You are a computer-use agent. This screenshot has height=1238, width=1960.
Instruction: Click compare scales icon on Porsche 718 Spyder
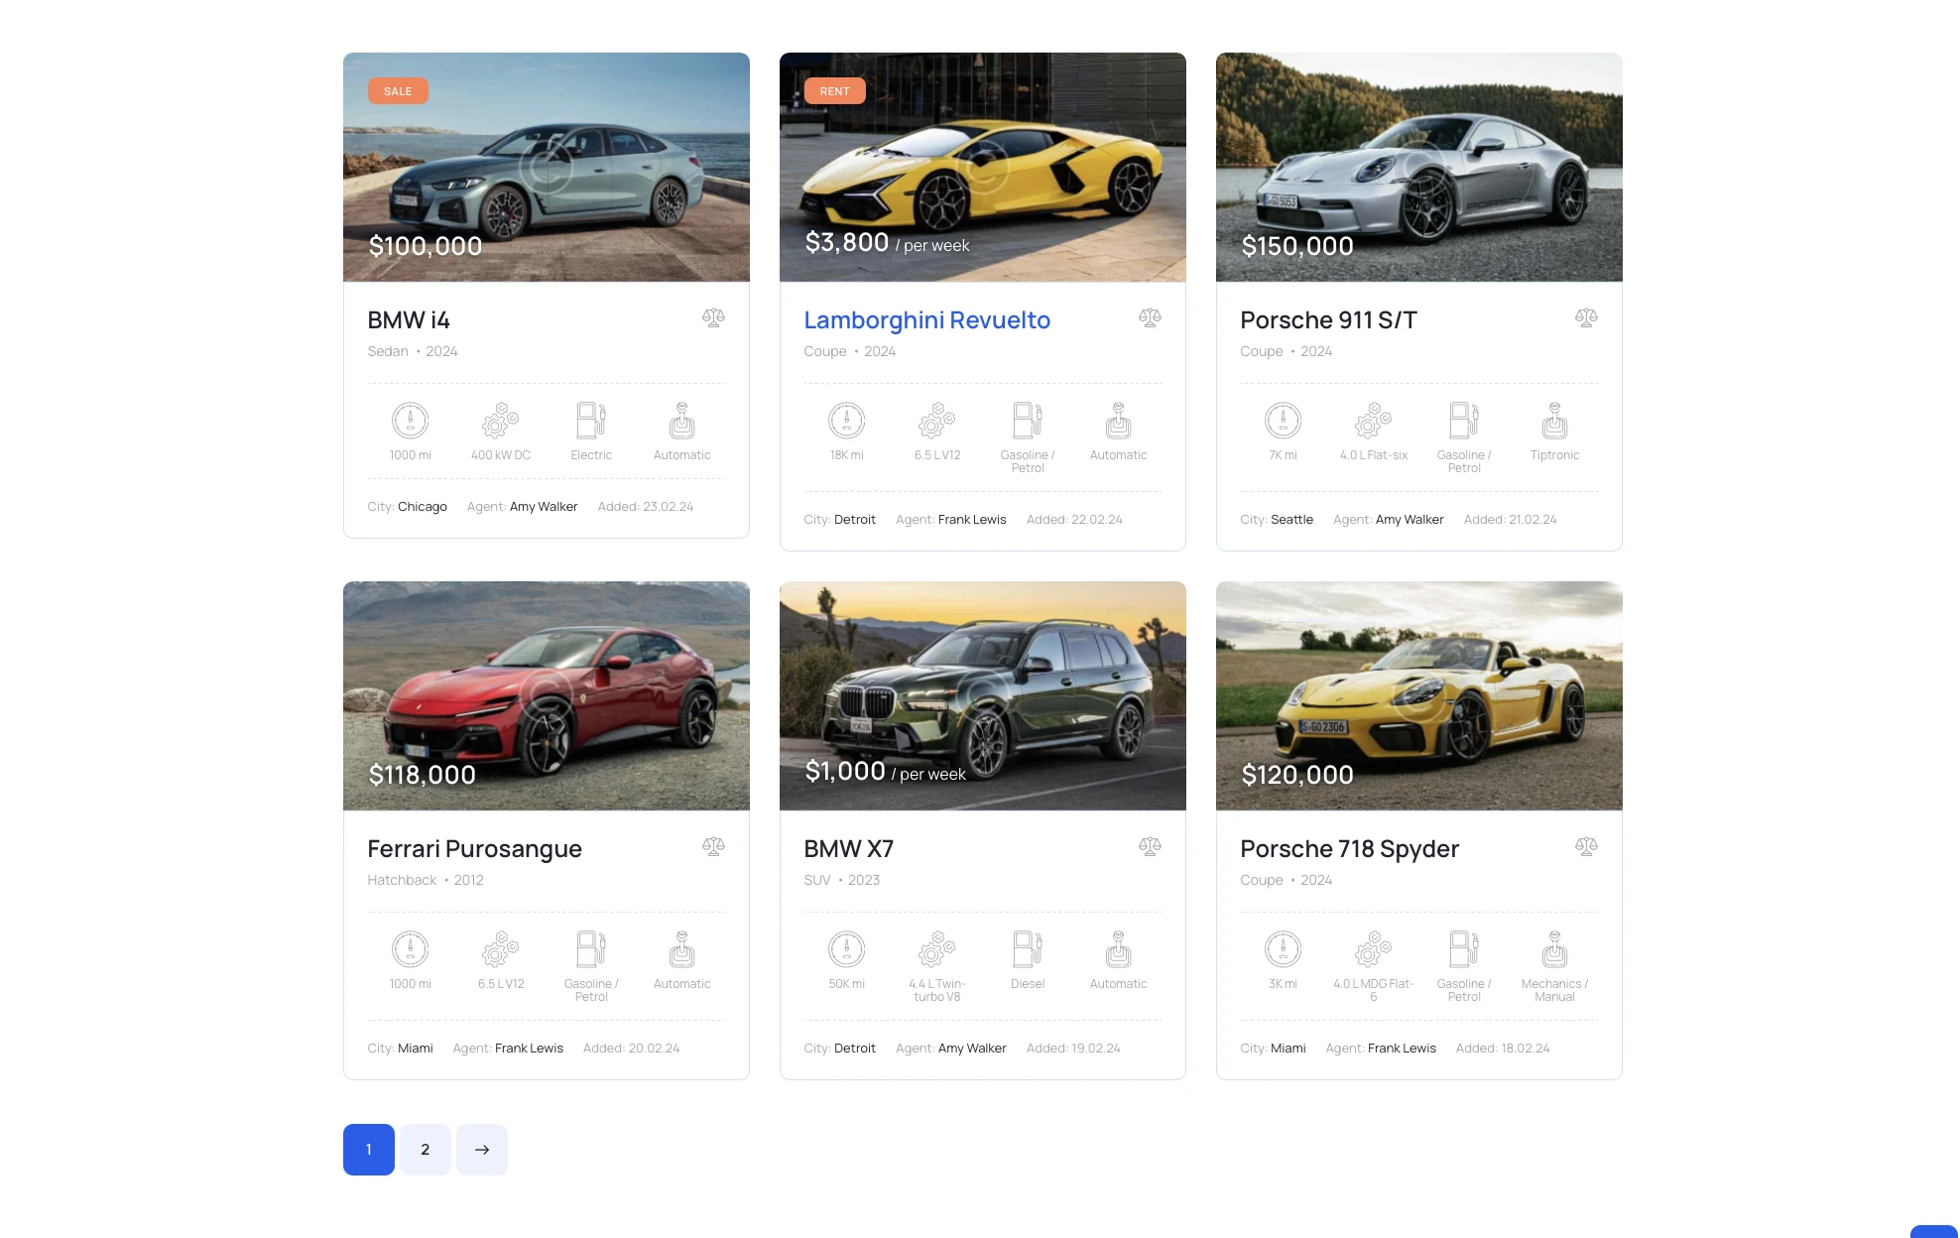(1586, 847)
